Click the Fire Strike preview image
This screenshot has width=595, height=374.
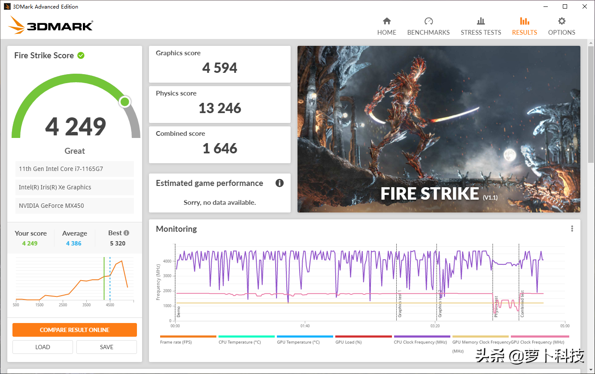coord(439,129)
